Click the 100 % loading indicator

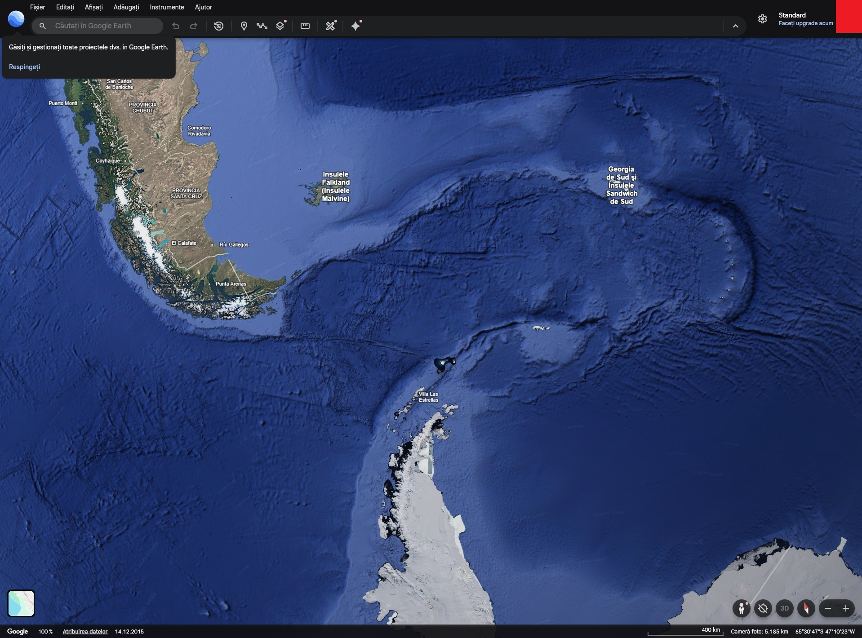coord(45,631)
